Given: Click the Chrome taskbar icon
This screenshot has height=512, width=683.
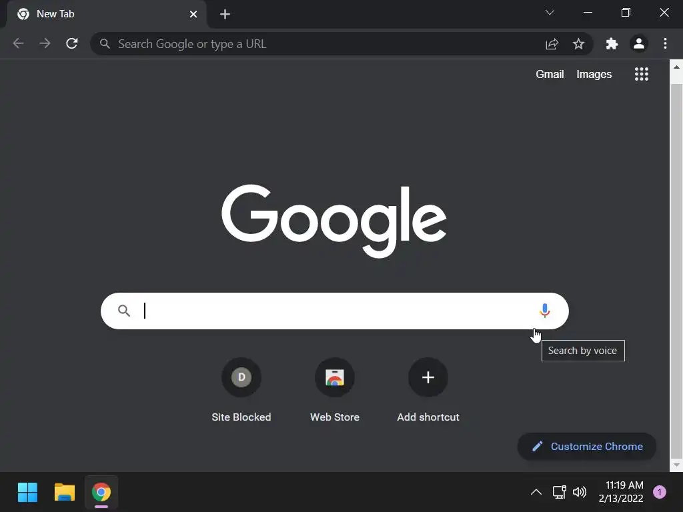Looking at the screenshot, I should 101,492.
